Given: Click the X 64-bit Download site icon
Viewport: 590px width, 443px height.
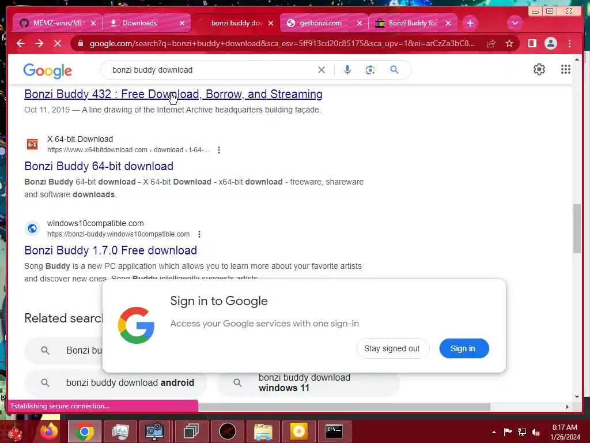Looking at the screenshot, I should (32, 144).
